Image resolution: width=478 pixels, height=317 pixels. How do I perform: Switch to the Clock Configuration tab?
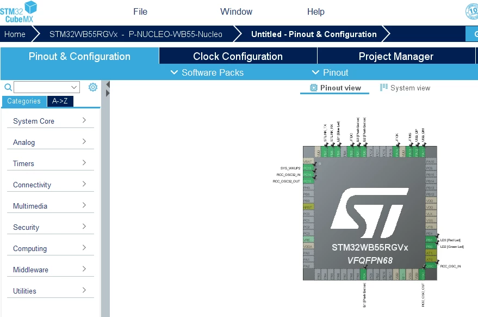[238, 56]
